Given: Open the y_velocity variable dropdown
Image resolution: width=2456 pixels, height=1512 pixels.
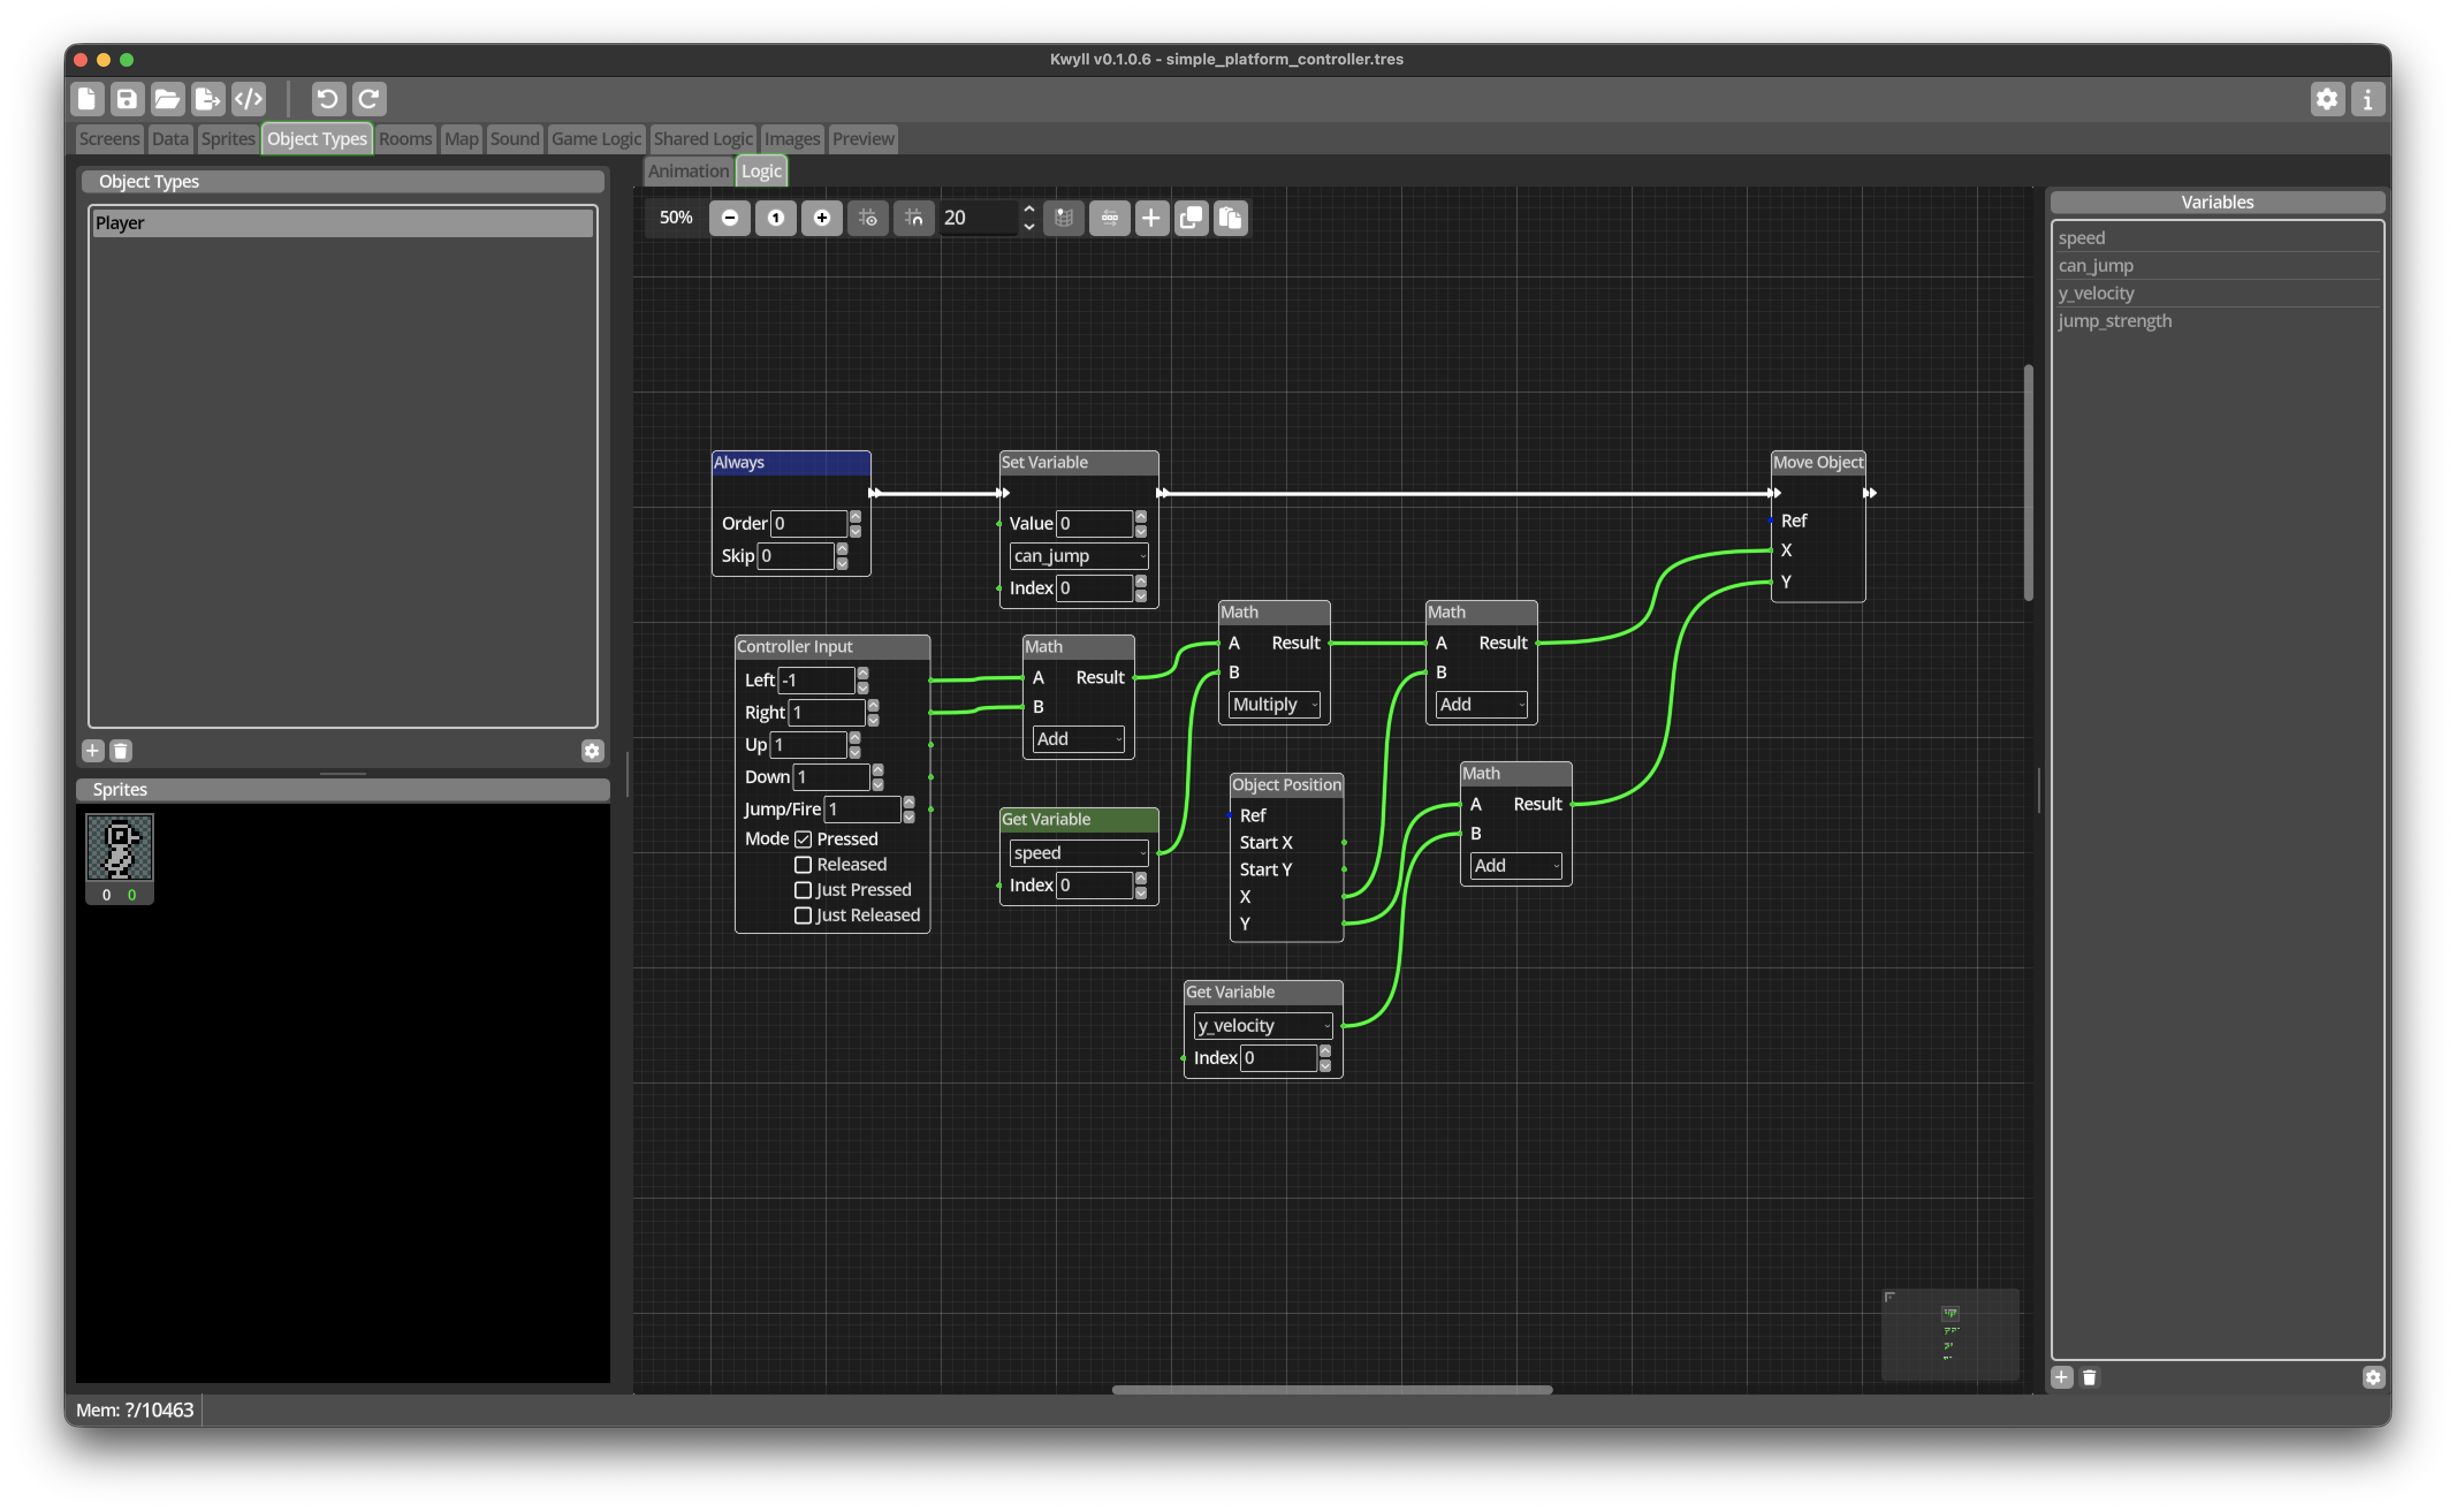Looking at the screenshot, I should 1263,1026.
